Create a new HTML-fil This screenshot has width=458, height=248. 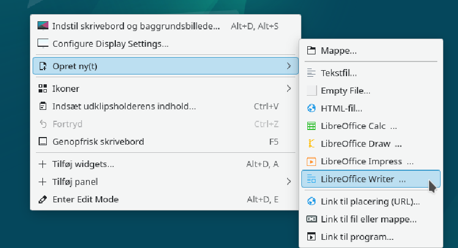tap(371, 108)
